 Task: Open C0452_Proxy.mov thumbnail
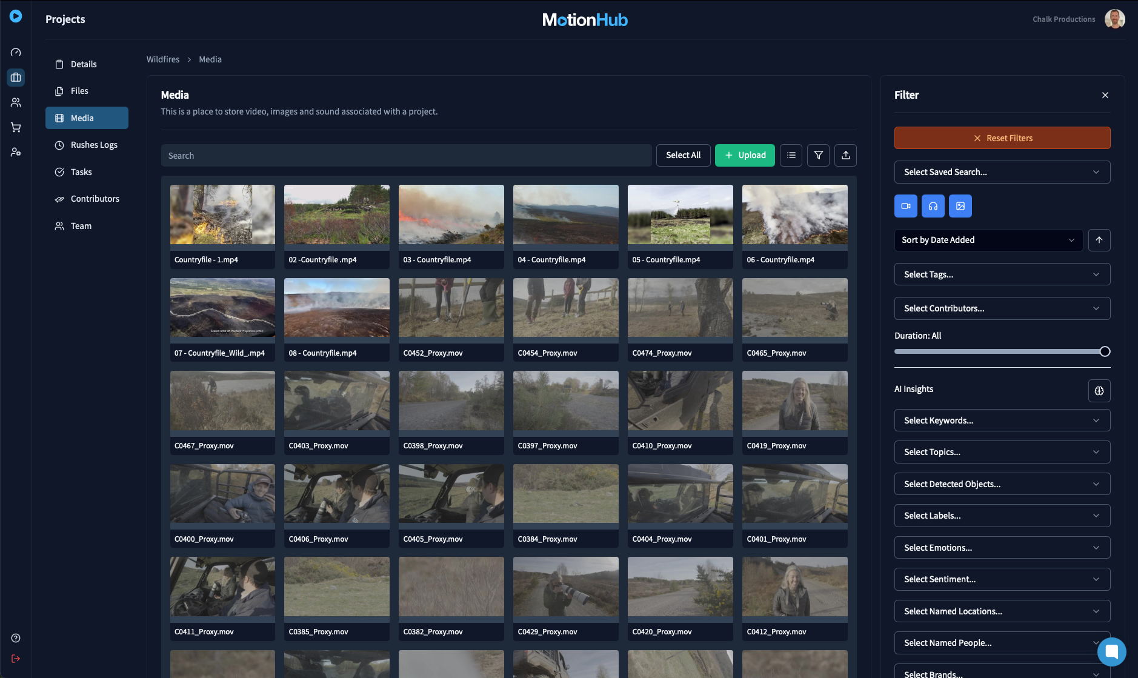451,308
